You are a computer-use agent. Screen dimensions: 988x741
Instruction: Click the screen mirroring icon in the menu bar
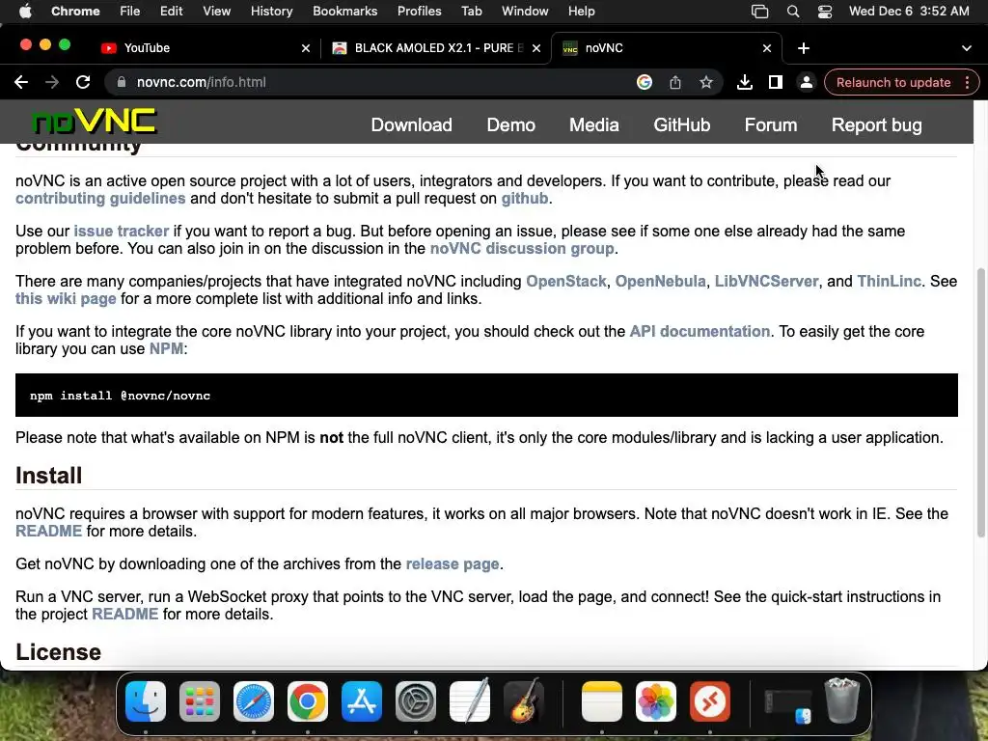(760, 12)
